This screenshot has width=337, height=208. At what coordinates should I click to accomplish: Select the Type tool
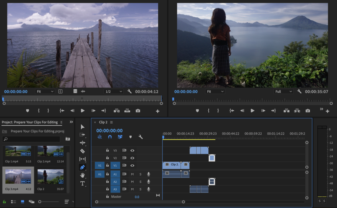(x=82, y=183)
